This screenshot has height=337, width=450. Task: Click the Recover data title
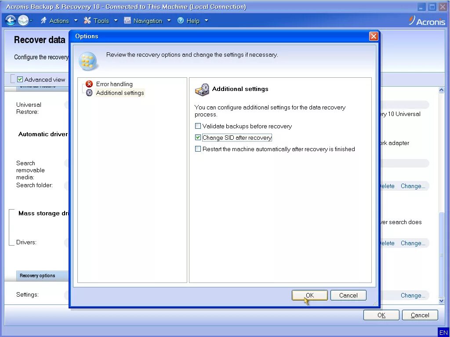pos(40,40)
